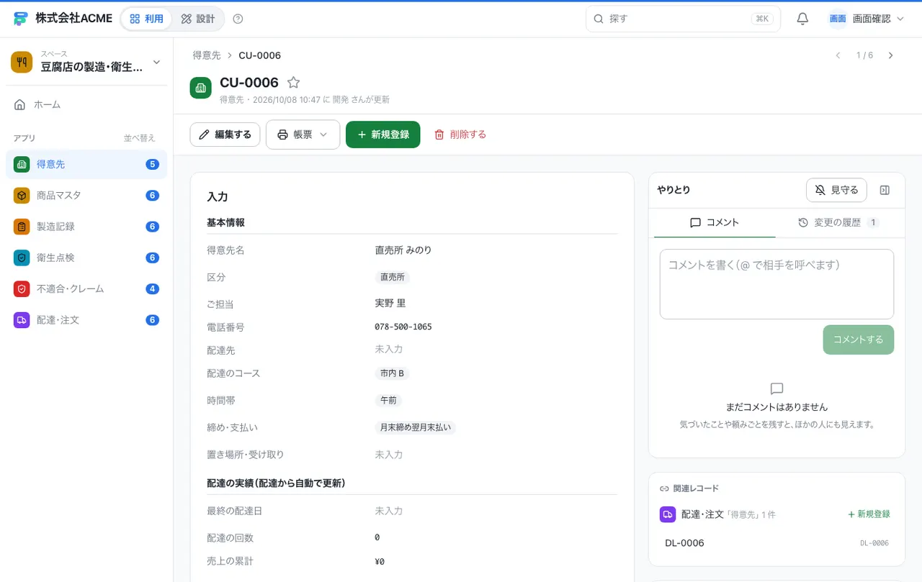Go to ホーム in sidebar
922x582 pixels.
pyautogui.click(x=86, y=104)
